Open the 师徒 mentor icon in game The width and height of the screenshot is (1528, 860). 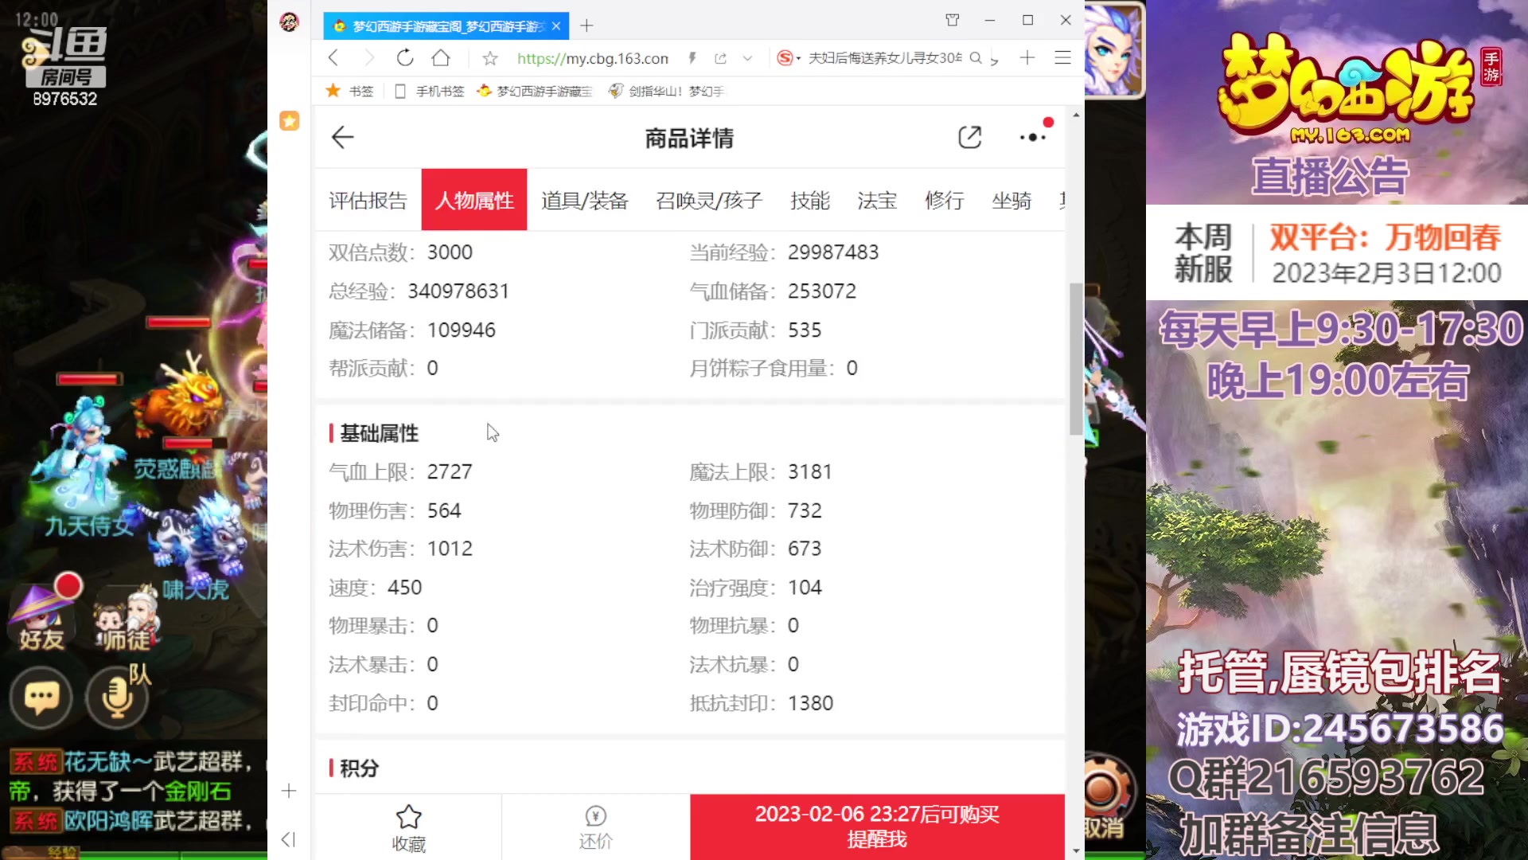(x=126, y=618)
